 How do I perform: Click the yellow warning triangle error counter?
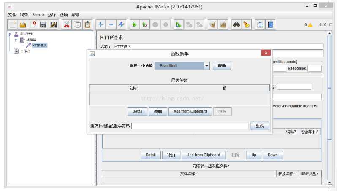pyautogui.click(x=310, y=25)
